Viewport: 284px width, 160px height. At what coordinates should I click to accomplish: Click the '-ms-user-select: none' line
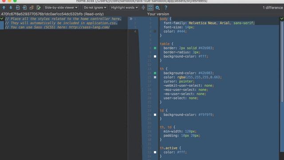tap(185, 94)
